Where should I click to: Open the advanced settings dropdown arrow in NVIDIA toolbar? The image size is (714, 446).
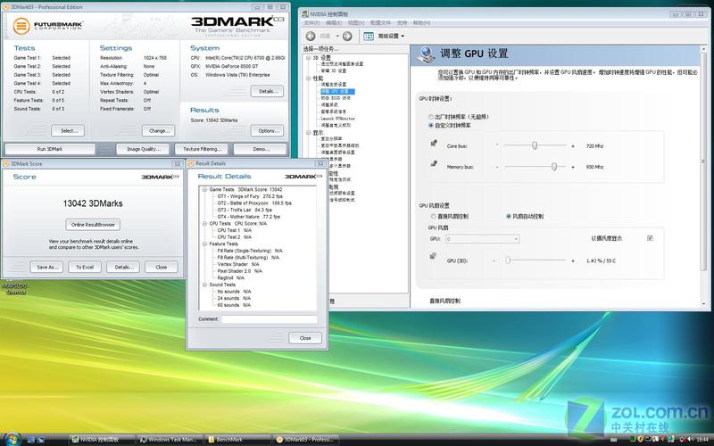[x=403, y=36]
